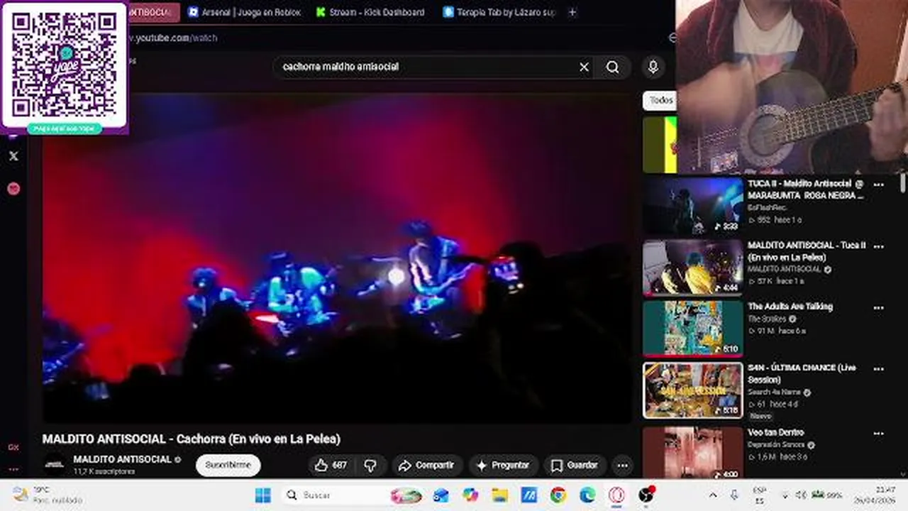Open Copilot from taskbar
This screenshot has height=511, width=908.
pyautogui.click(x=470, y=495)
